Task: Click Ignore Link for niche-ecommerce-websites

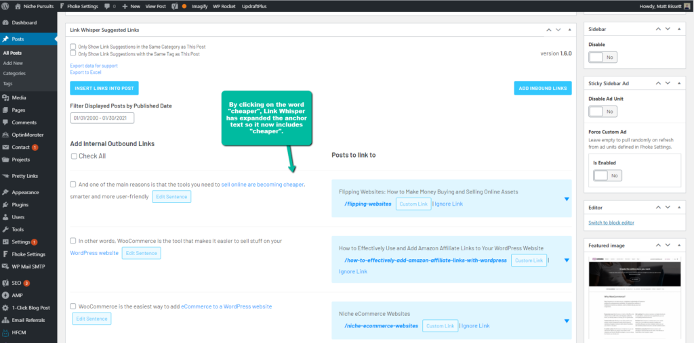Action: (475, 326)
